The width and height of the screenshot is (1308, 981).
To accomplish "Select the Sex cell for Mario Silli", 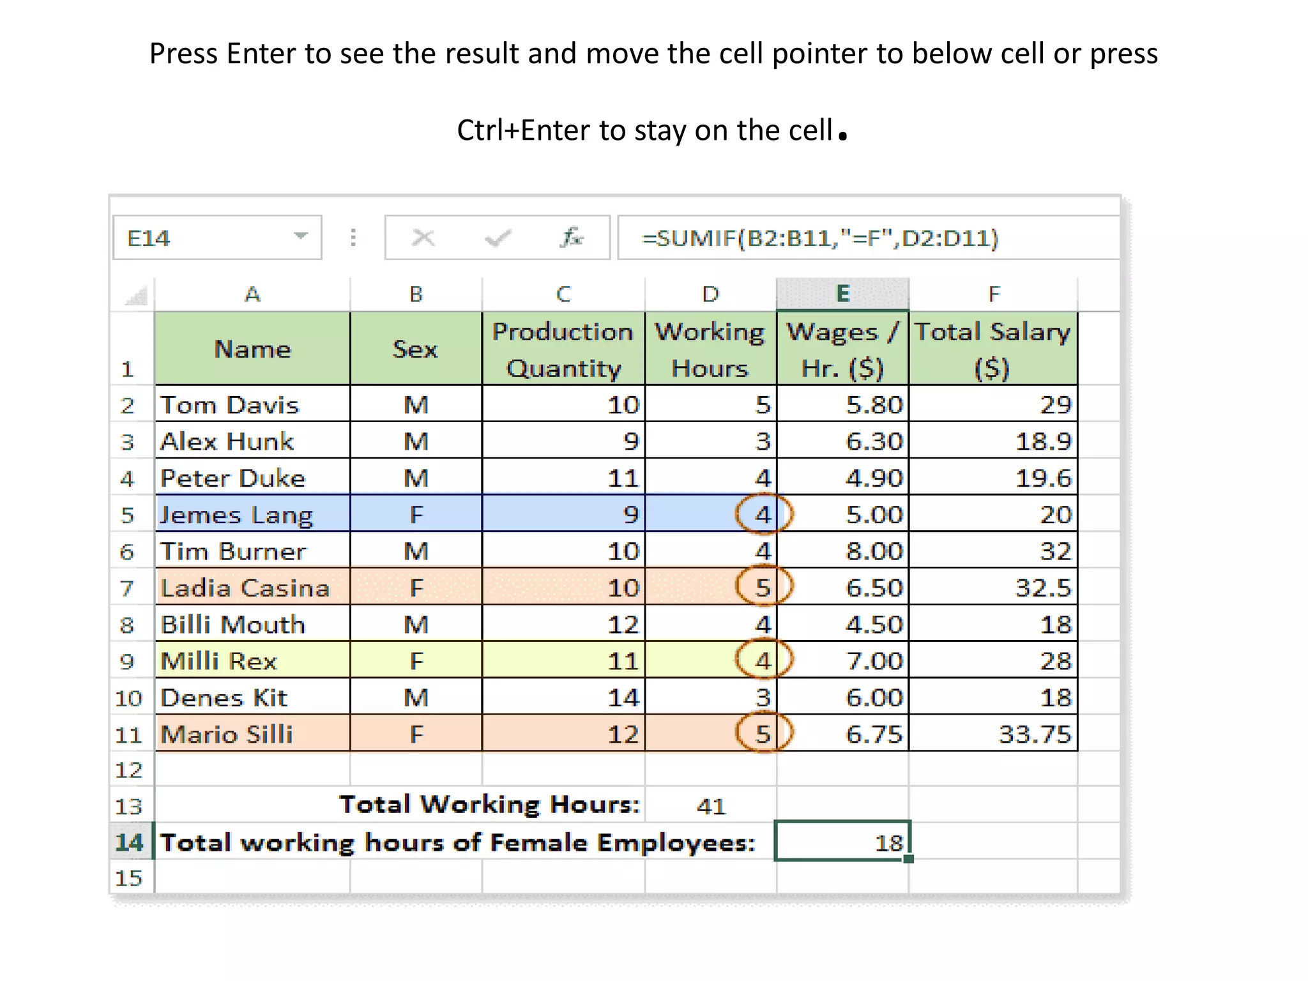I will tap(416, 733).
